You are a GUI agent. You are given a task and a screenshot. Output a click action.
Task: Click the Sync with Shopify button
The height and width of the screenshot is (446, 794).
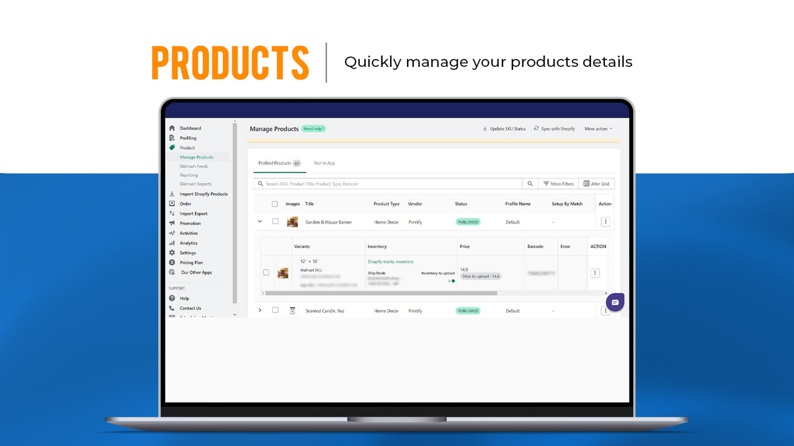[555, 128]
